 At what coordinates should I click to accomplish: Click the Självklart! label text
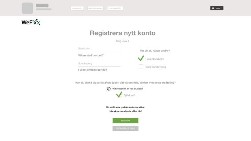click(x=129, y=95)
